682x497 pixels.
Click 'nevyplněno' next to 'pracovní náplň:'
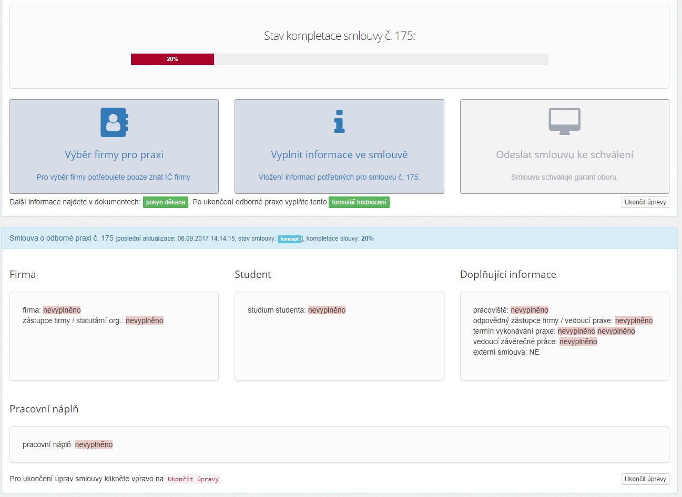pos(94,444)
